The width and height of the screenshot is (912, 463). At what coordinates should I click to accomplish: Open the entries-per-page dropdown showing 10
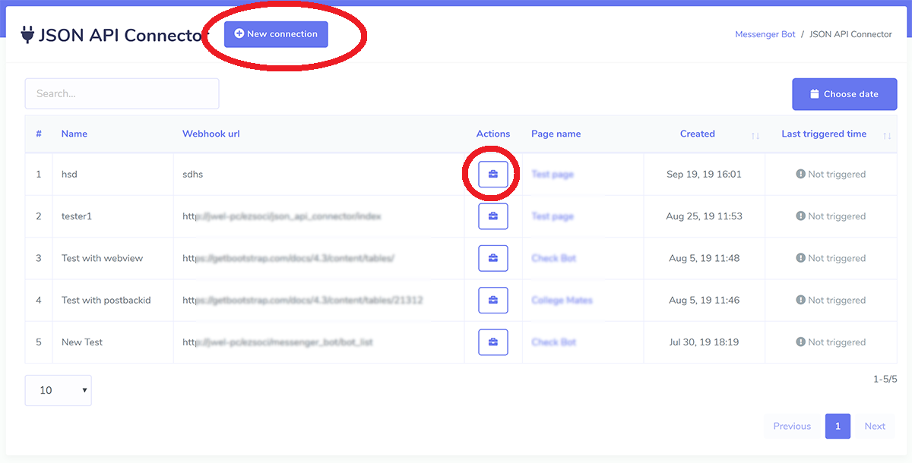click(x=58, y=390)
